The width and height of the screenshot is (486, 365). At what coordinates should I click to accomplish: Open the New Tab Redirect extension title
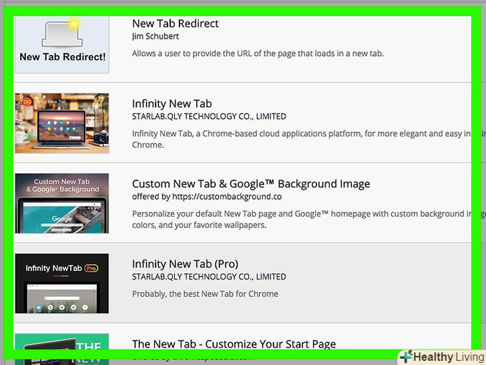(x=175, y=23)
